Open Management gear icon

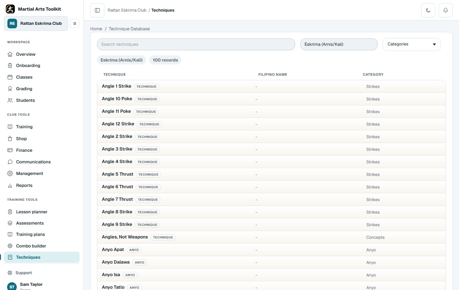[x=10, y=173]
